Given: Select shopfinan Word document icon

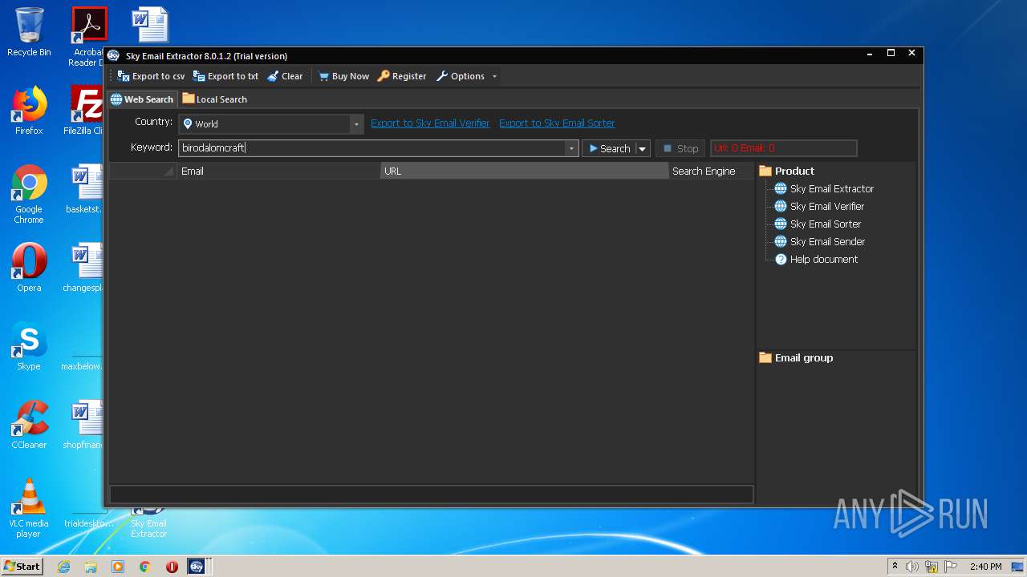Looking at the screenshot, I should (x=85, y=425).
